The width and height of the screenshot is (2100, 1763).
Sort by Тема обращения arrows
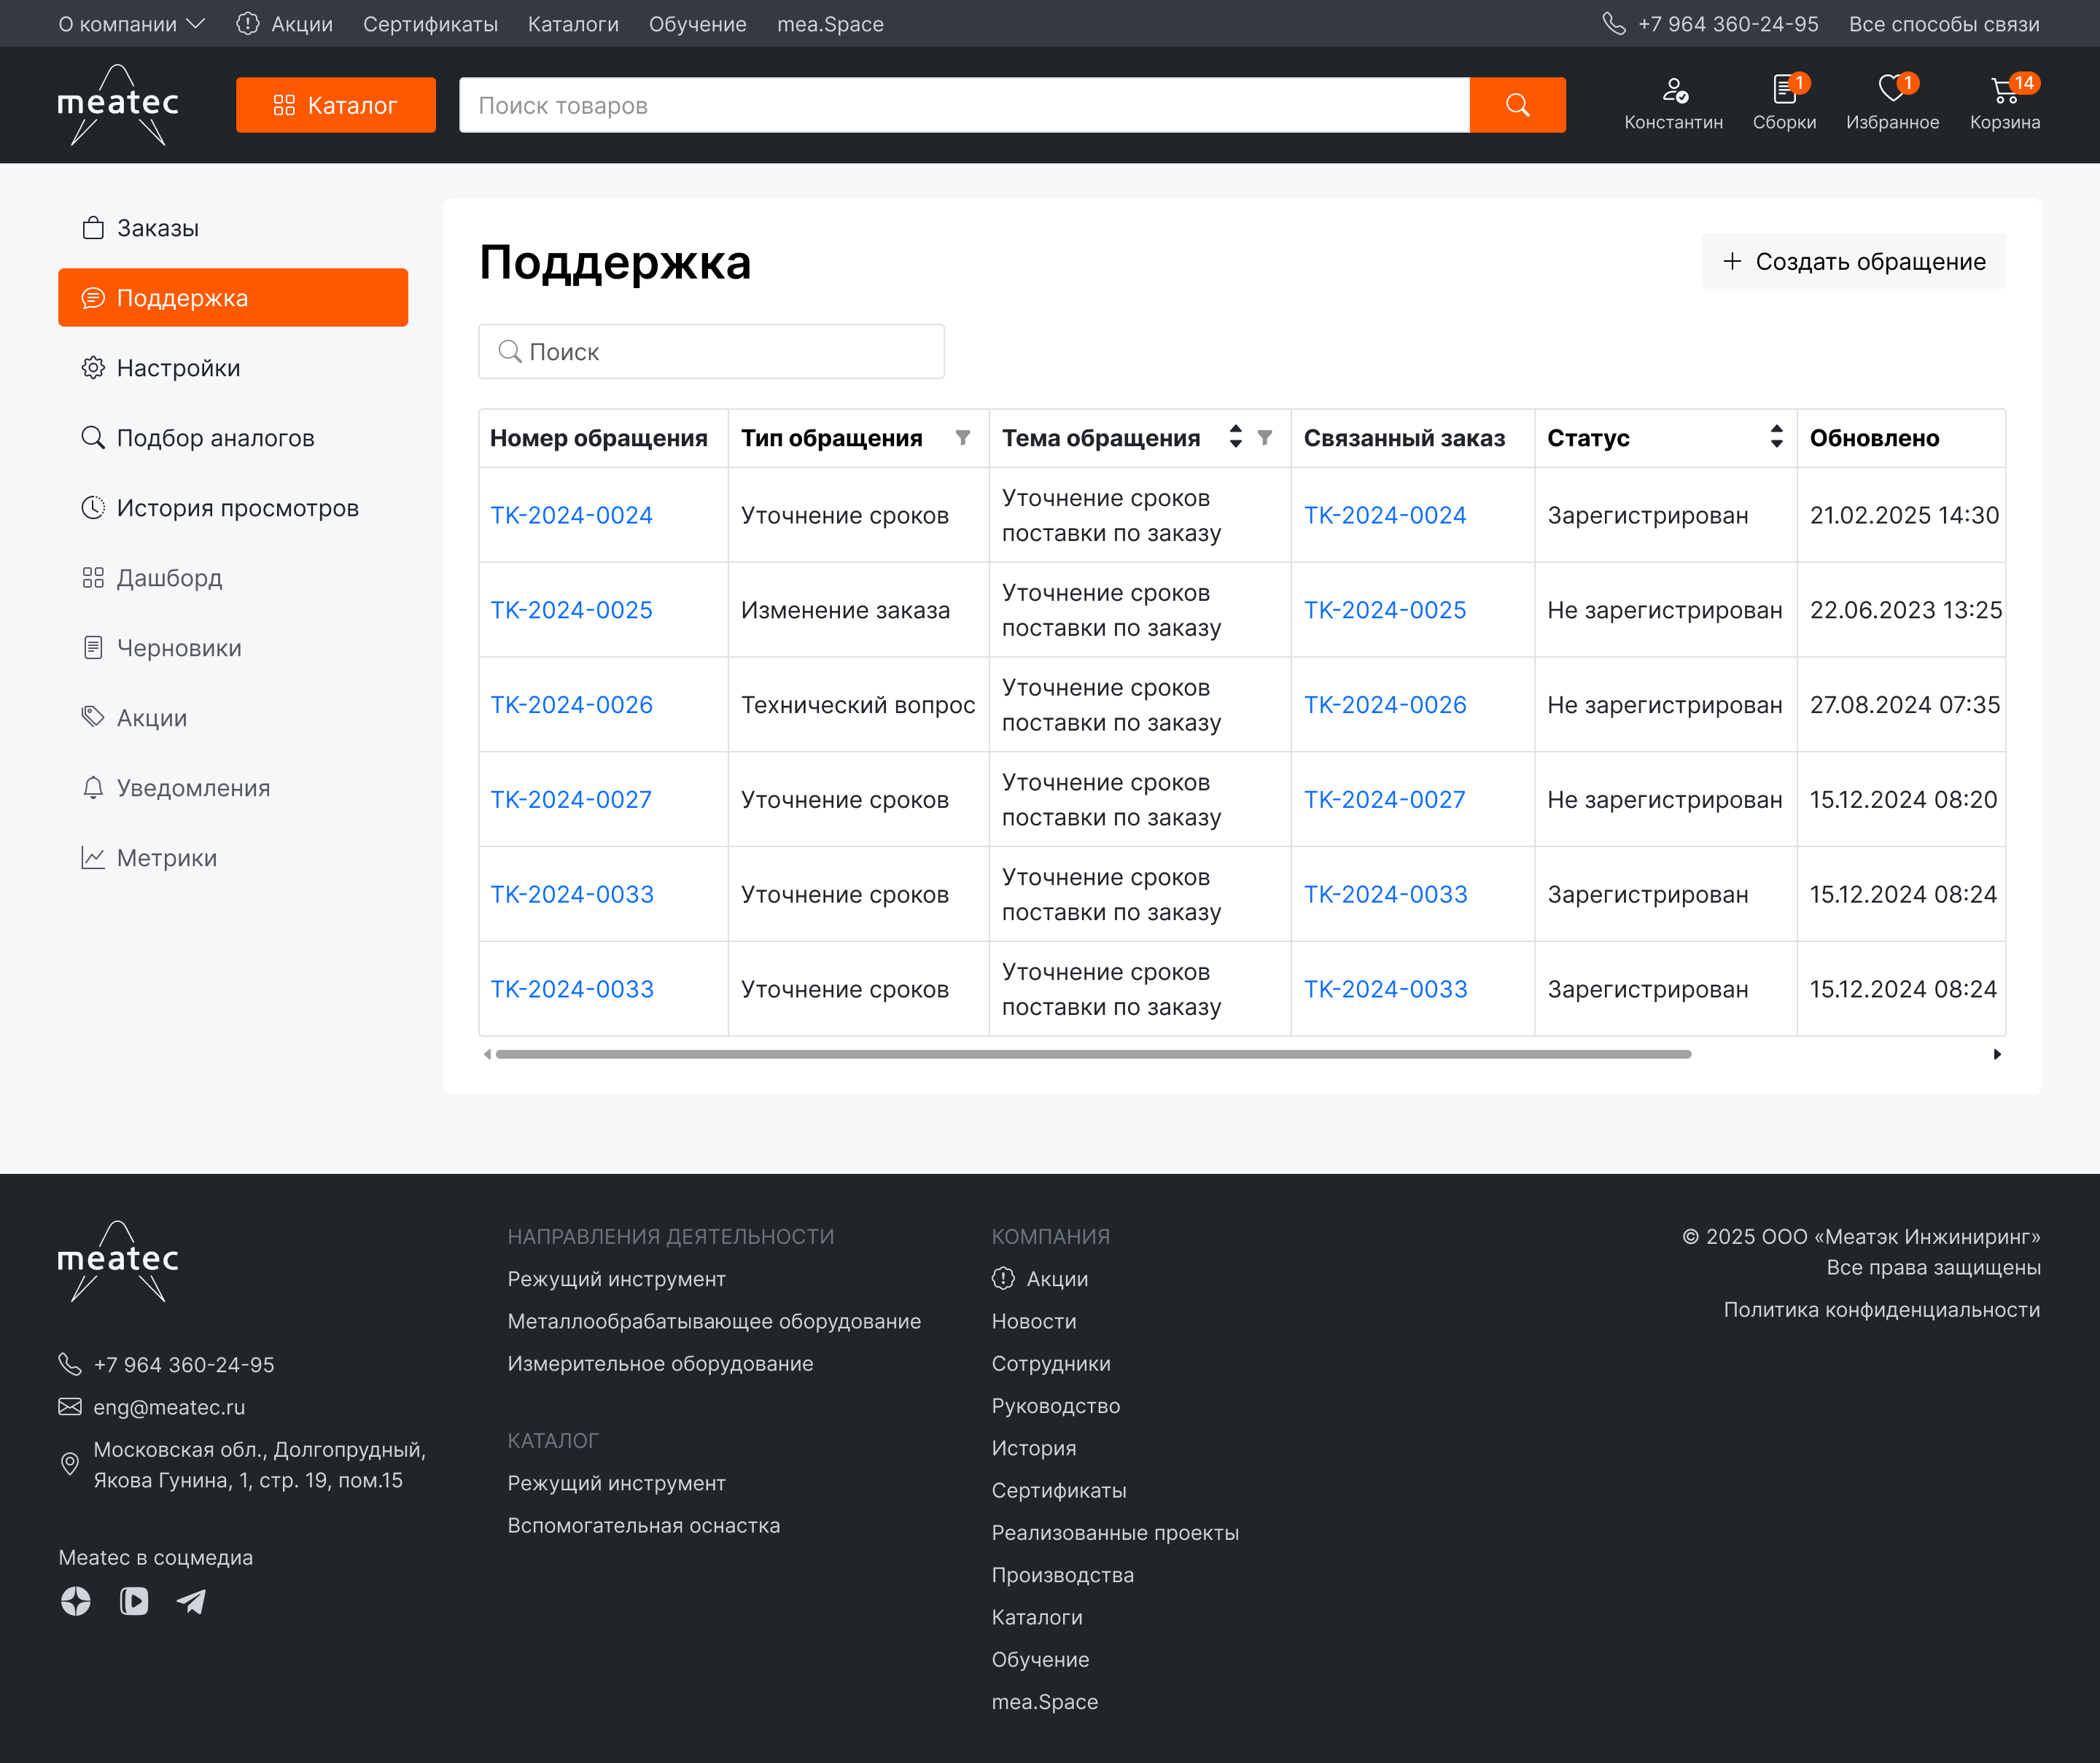[1236, 437]
